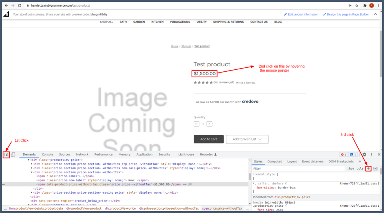The width and height of the screenshot is (384, 213).
Task: Reload the page with the refresh icon
Action: coord(19,6)
